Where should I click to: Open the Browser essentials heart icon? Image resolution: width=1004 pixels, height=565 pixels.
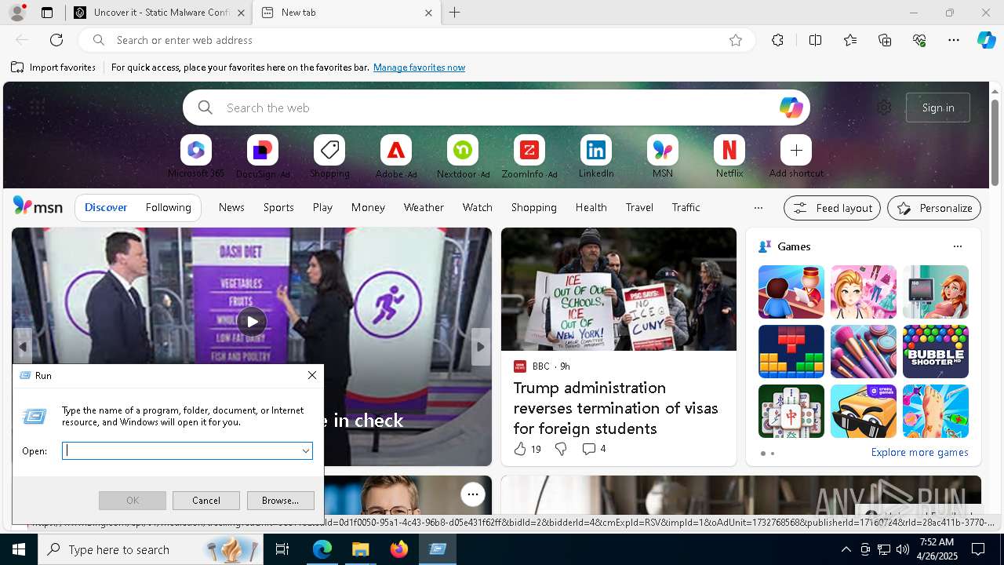point(919,40)
